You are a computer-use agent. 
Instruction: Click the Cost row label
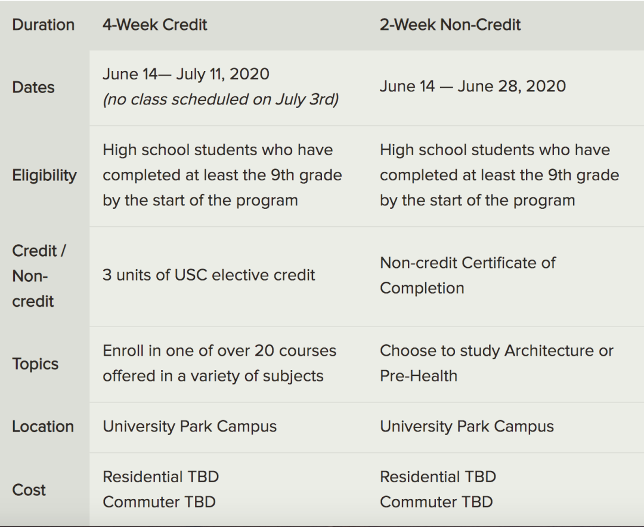tap(29, 490)
